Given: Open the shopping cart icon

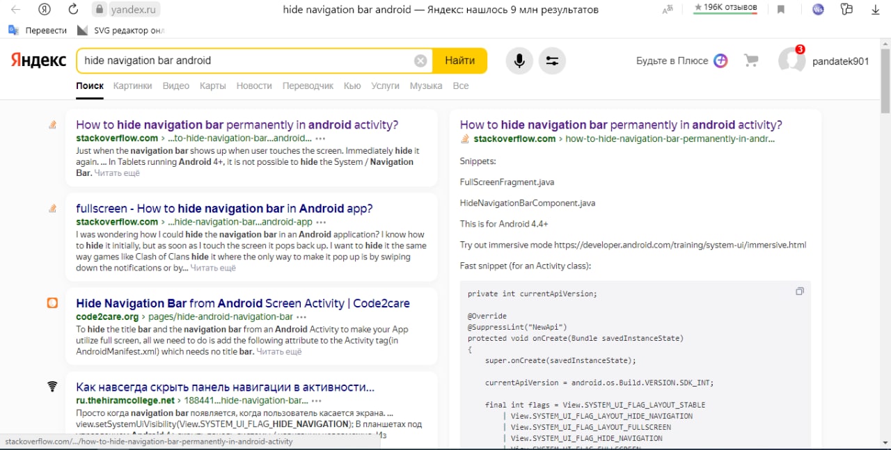Looking at the screenshot, I should [751, 61].
